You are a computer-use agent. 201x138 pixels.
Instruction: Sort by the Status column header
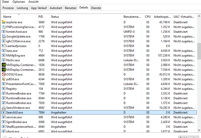coord(86,17)
